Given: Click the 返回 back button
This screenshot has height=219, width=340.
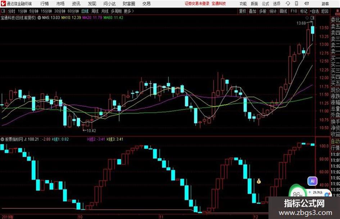Looking at the screenshot, I should tap(325, 11).
